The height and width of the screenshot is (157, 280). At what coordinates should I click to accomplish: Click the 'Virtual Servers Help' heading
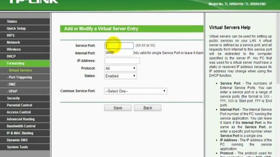(230, 27)
